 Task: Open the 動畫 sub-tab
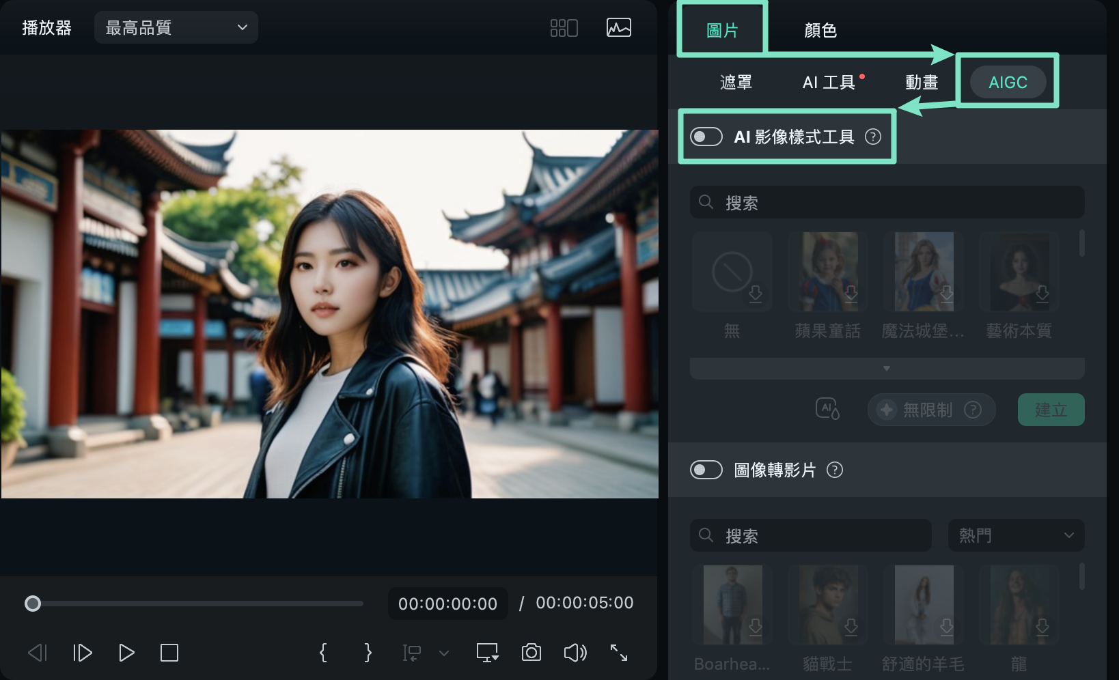pos(922,83)
